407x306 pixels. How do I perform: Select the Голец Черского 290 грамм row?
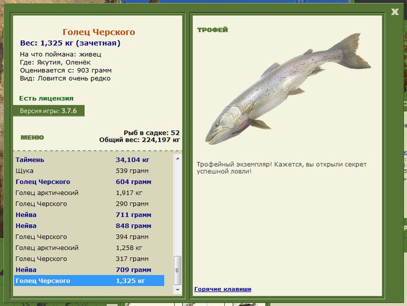click(89, 204)
